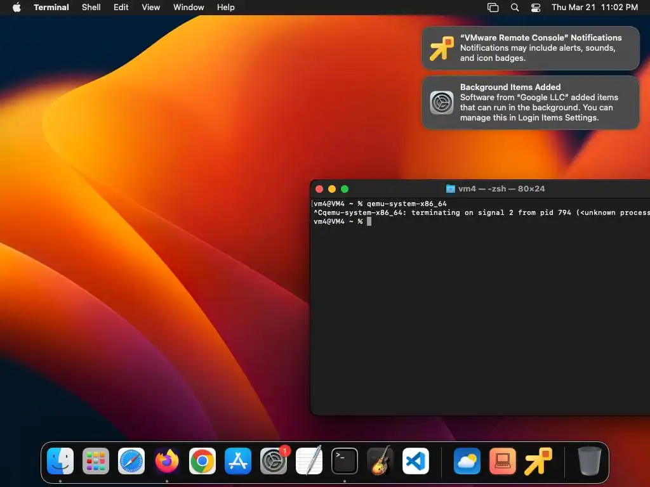
Task: Open Spotlight search in menu bar
Action: (514, 8)
